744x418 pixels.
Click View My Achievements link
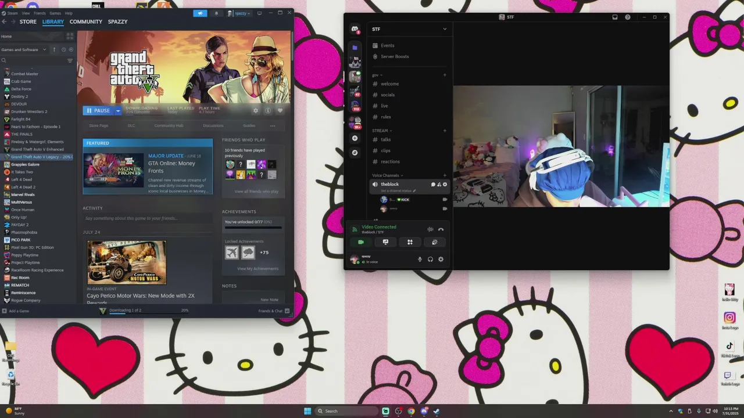(x=257, y=268)
